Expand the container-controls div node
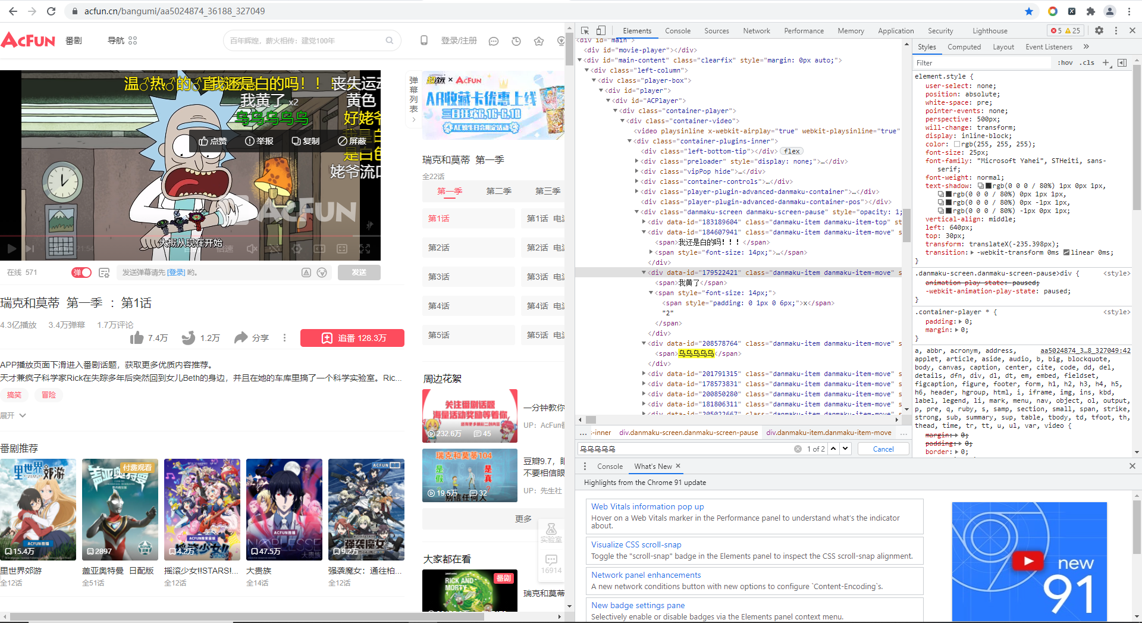 pyautogui.click(x=636, y=181)
